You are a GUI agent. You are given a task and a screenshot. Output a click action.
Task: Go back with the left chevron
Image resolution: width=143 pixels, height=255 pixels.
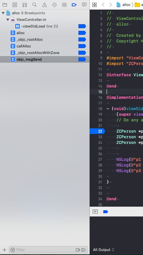(103, 5)
